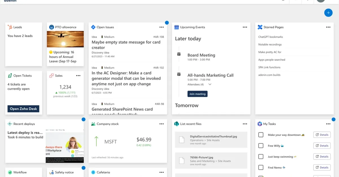Click the Open Issues diamond icon

(x=93, y=27)
